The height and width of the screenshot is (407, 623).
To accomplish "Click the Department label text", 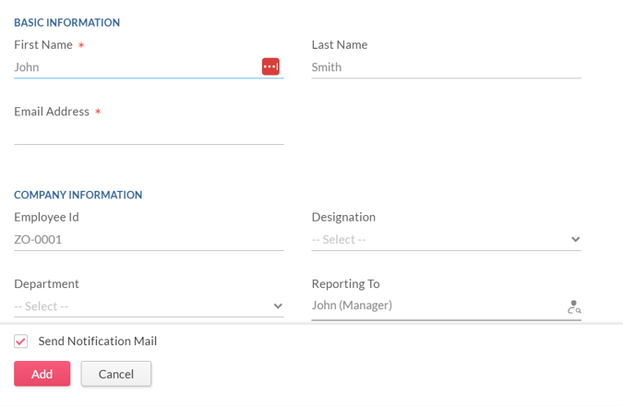I will [x=46, y=284].
